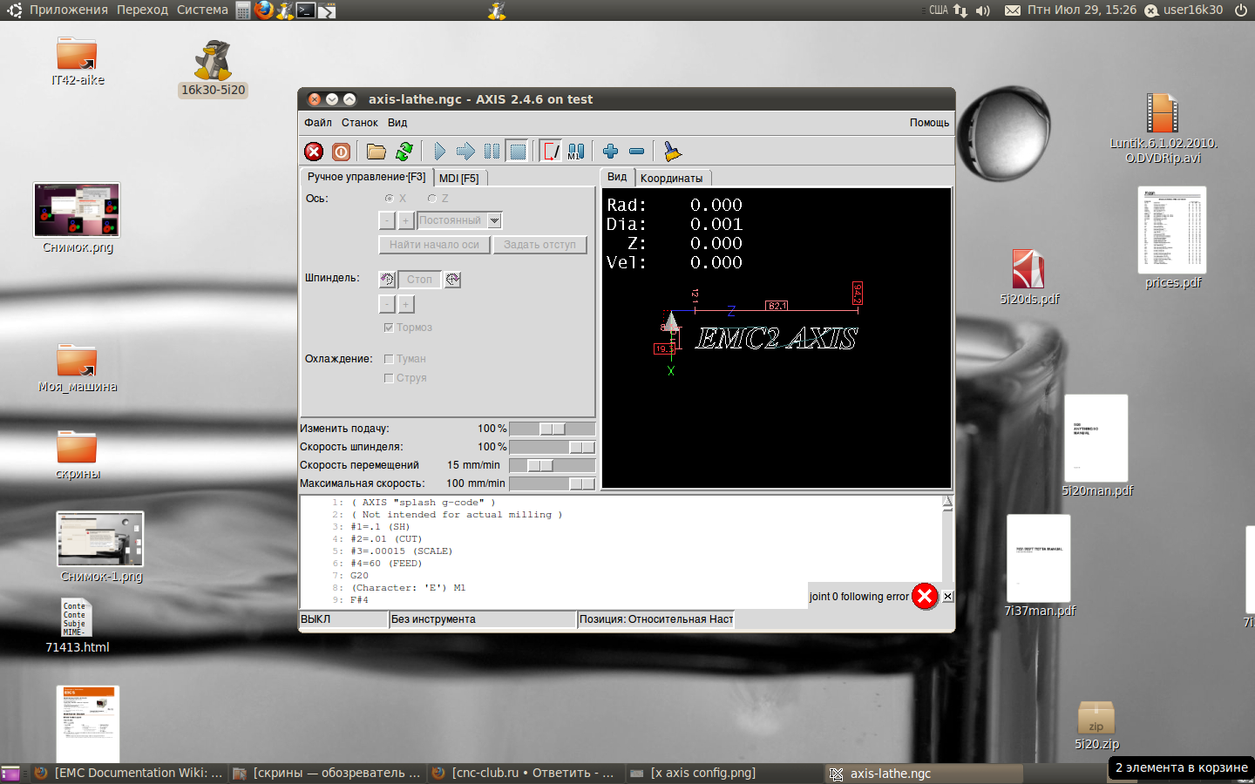The image size is (1255, 784).
Task: Open the Файл menu
Action: [x=318, y=123]
